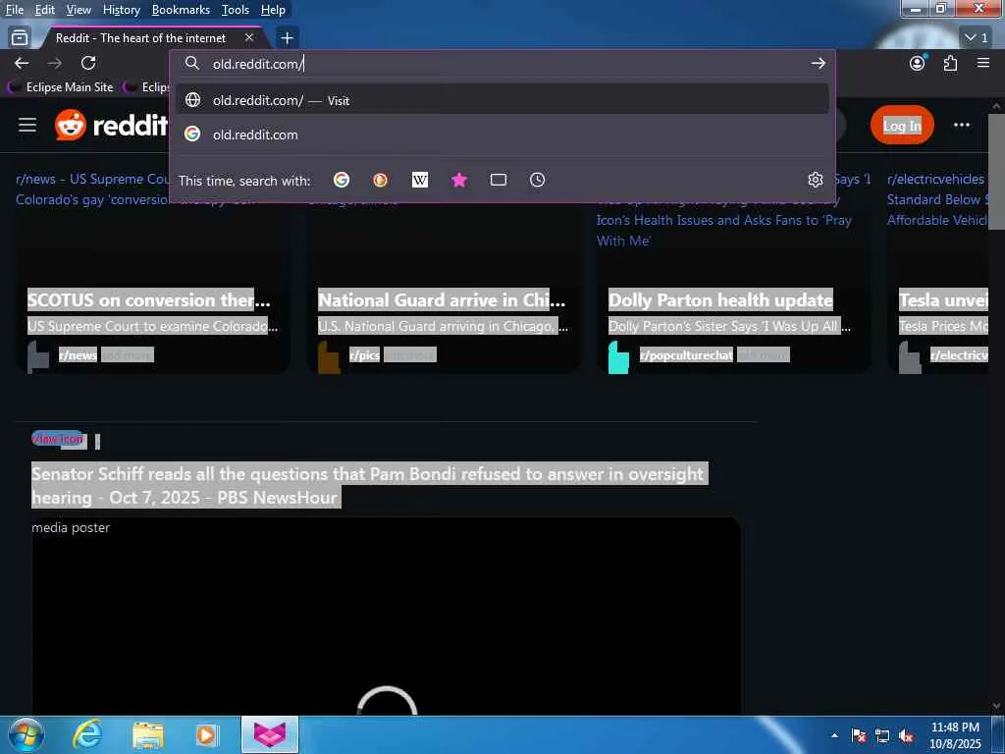Open Windows Explorer folder from taskbar
This screenshot has height=754, width=1005.
[x=148, y=734]
